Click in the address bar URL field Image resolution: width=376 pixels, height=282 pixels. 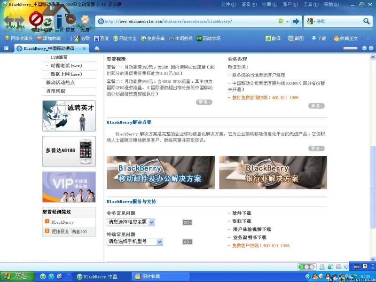[x=187, y=21]
